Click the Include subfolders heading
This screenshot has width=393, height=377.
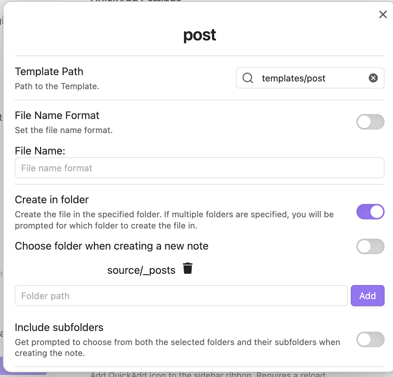59,328
